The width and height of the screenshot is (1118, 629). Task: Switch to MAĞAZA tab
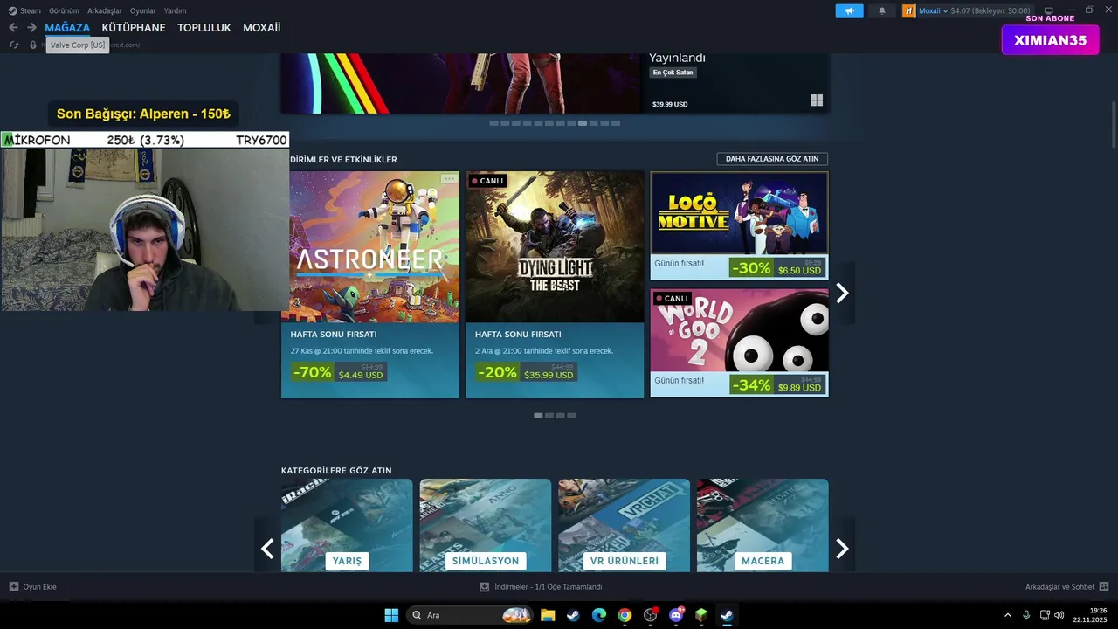(x=67, y=28)
